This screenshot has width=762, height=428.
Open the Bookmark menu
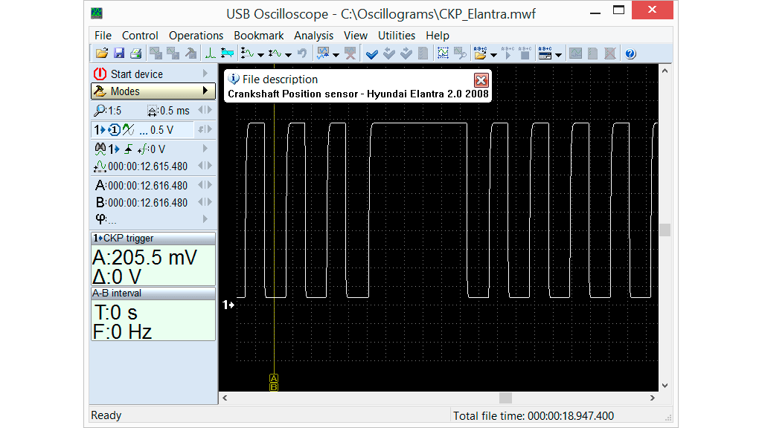258,36
